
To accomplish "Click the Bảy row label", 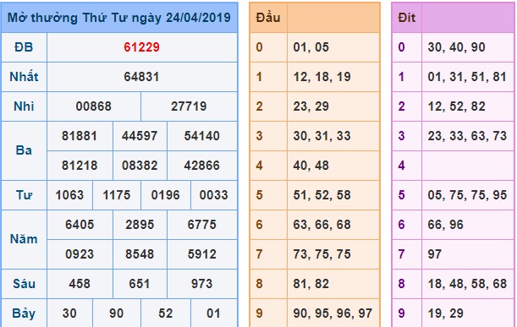I will pyautogui.click(x=24, y=313).
